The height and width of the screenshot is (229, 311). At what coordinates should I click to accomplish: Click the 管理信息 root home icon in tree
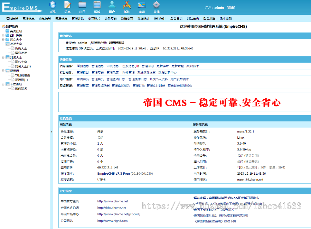[3, 26]
